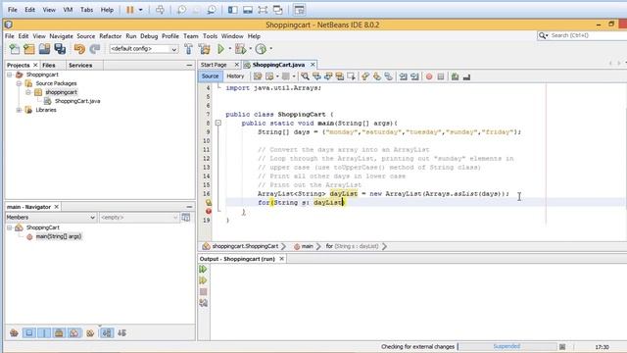Click the New Project toolbar icon
This screenshot has height=353, width=627.
pos(29,49)
